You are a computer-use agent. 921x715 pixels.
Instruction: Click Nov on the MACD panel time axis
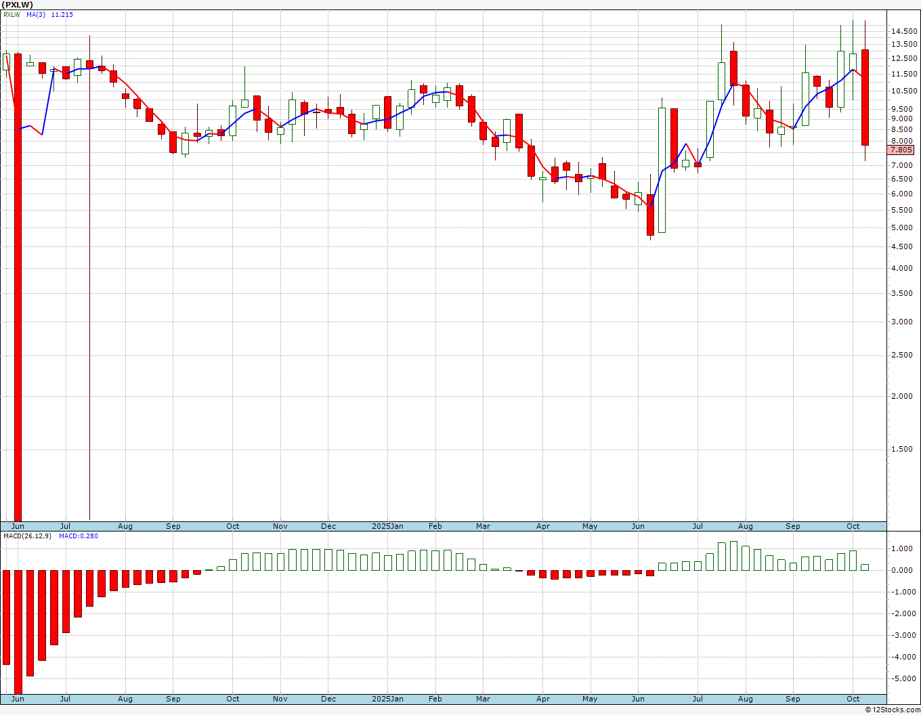coord(280,699)
